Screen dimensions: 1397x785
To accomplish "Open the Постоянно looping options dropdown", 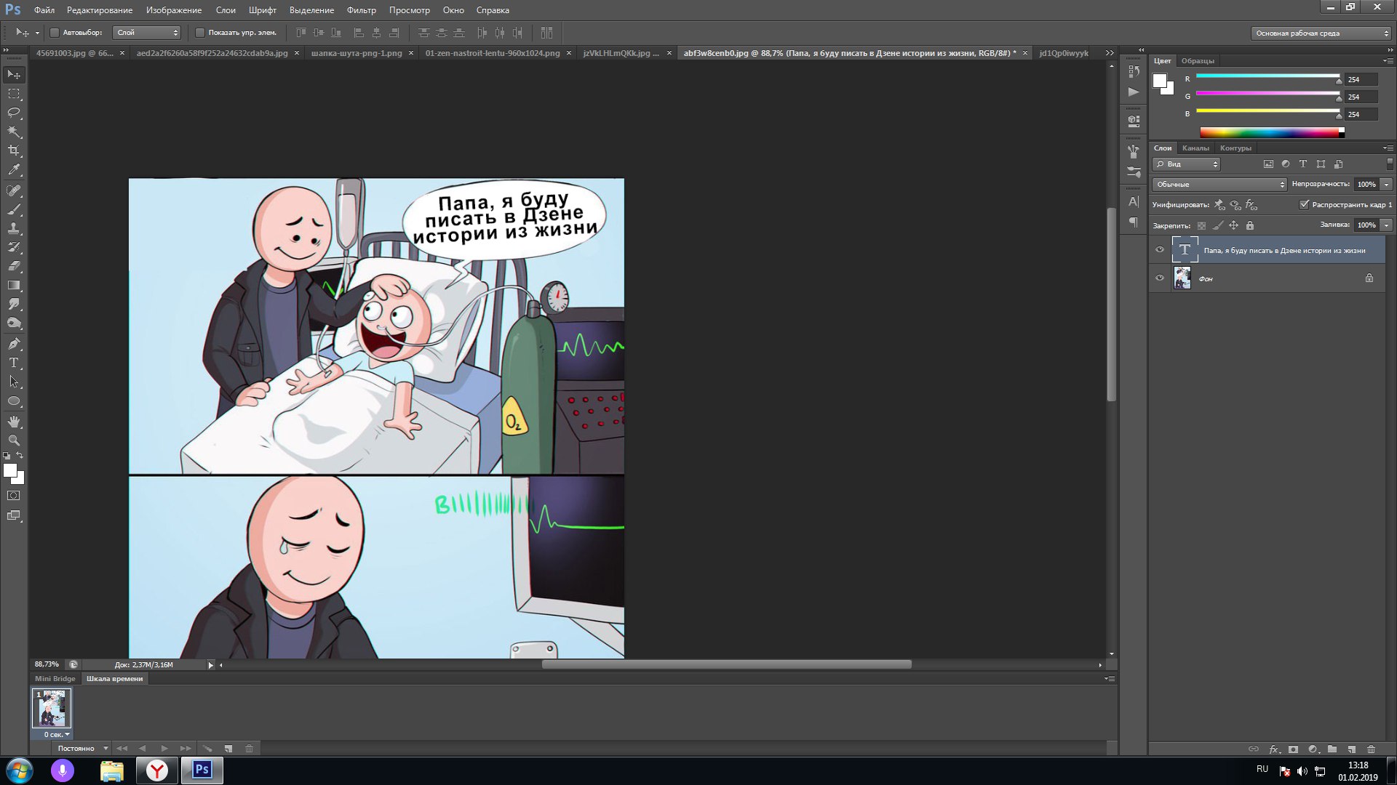I will 81,749.
